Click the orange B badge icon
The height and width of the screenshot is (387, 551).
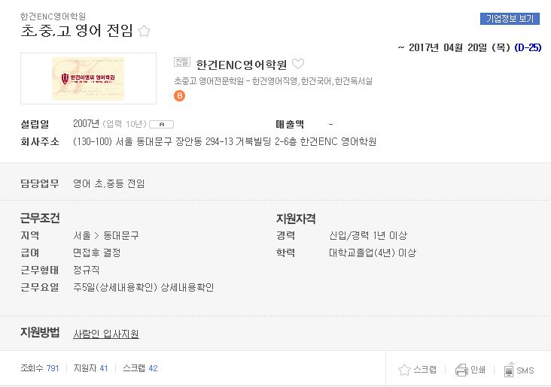coord(179,95)
